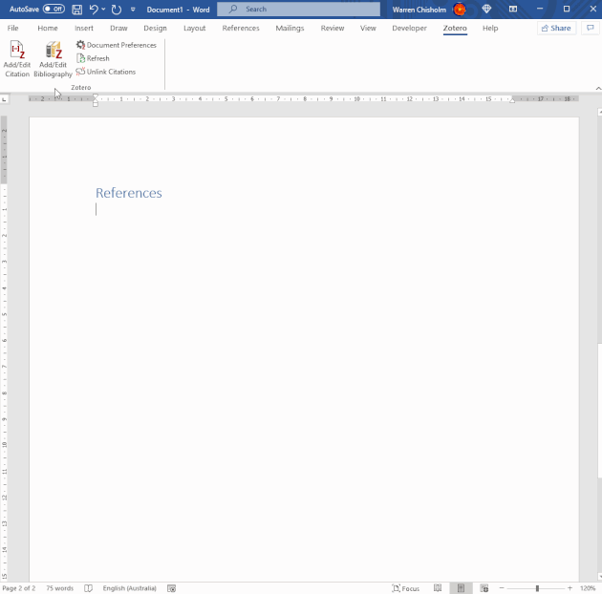602x594 pixels.
Task: Open the undo history dropdown arrow
Action: click(x=103, y=10)
